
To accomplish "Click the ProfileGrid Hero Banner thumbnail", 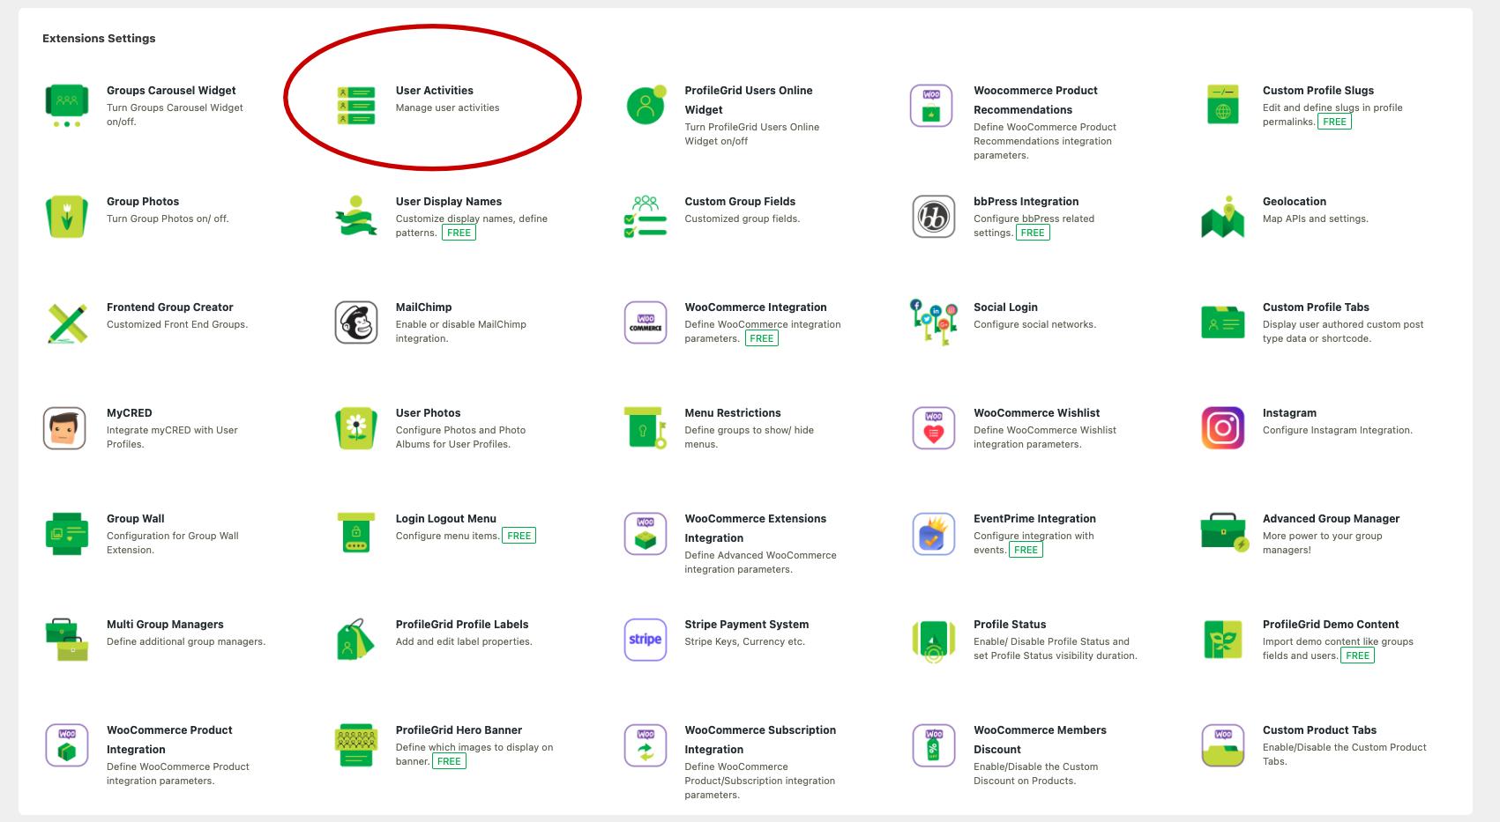I will 356,745.
